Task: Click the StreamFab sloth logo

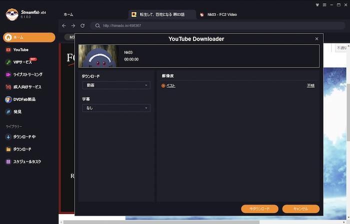Action: pos(12,14)
